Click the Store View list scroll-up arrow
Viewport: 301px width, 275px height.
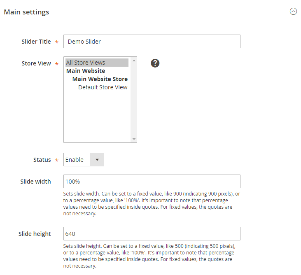[x=134, y=61]
